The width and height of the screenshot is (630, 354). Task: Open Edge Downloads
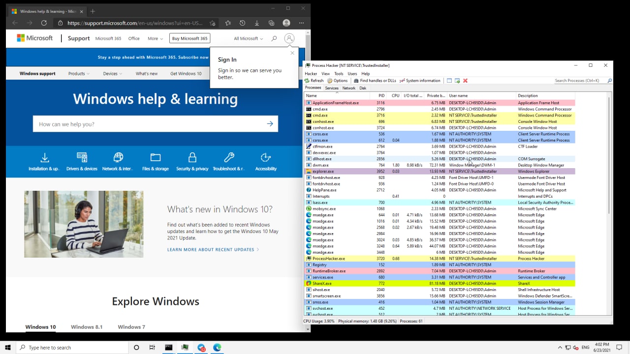pyautogui.click(x=257, y=23)
